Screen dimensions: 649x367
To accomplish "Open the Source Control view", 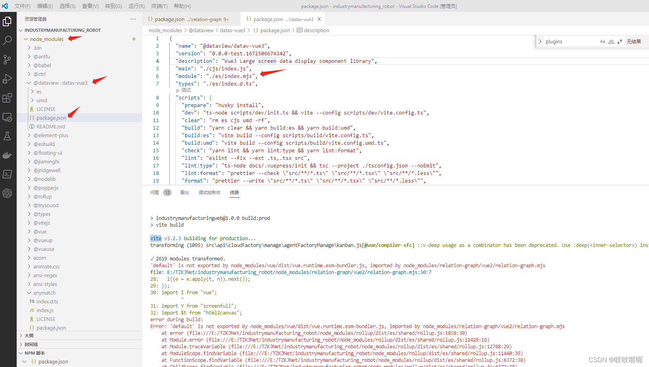I will pos(7,60).
